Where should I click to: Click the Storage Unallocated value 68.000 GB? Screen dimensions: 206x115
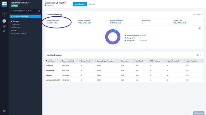pos(116,23)
